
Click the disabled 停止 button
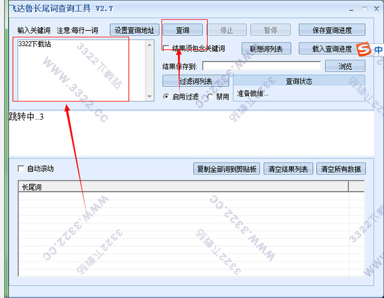(x=226, y=30)
